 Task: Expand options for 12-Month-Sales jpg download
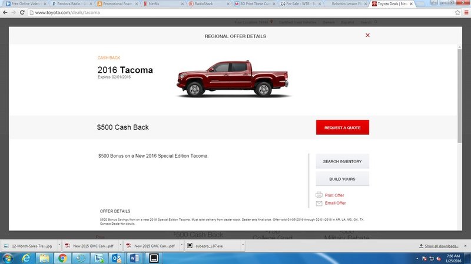(x=59, y=245)
